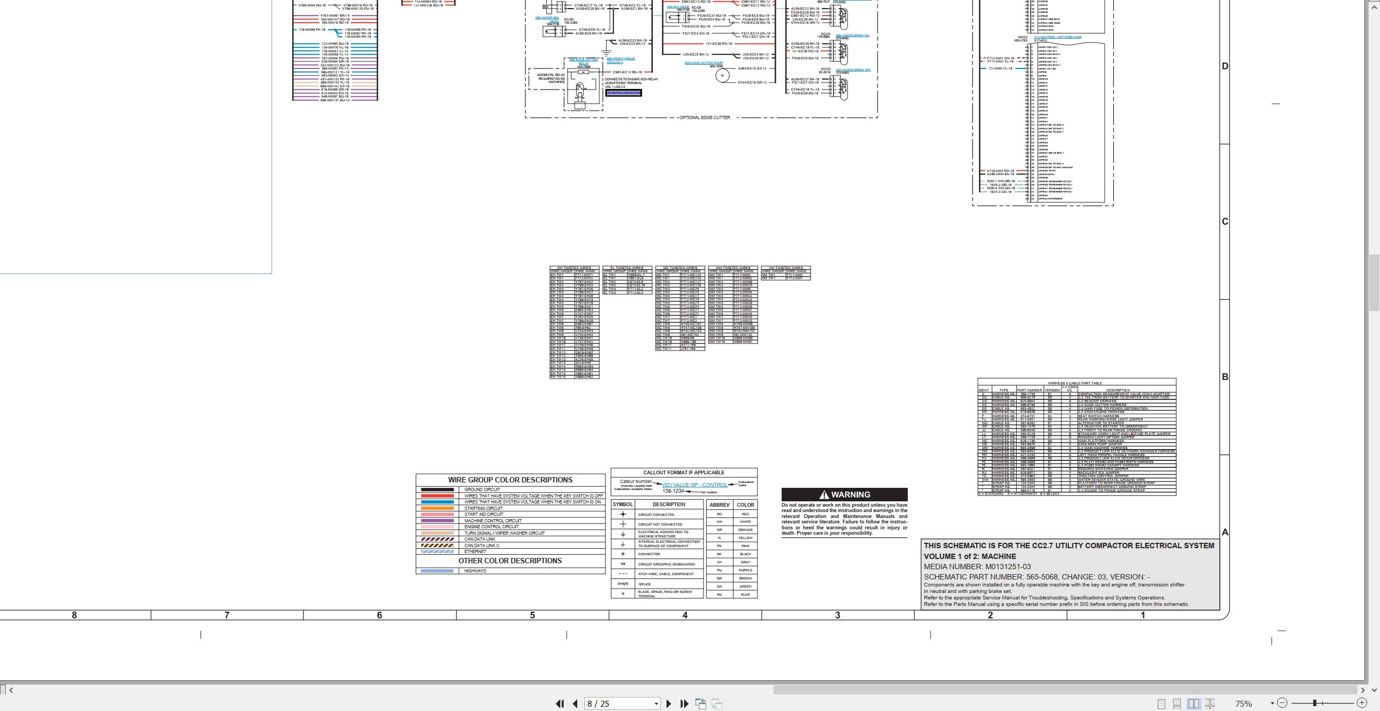
Task: Open the zoom percentage dropdown arrow
Action: [1272, 703]
